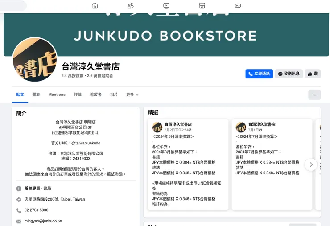Open the Friends icon in top bar
The image size is (330, 226).
[x=131, y=6]
